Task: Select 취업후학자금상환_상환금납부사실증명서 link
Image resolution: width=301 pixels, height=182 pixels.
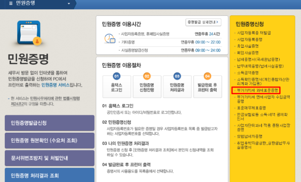Action: click(x=263, y=145)
